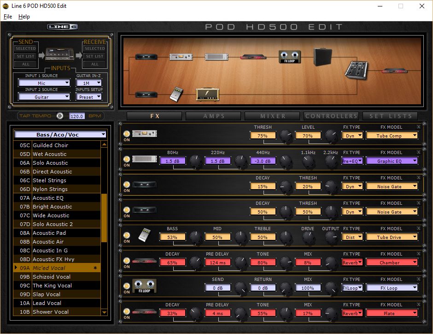
Task: Click the Plate reverb thumbnail in FX row
Action: [145, 311]
